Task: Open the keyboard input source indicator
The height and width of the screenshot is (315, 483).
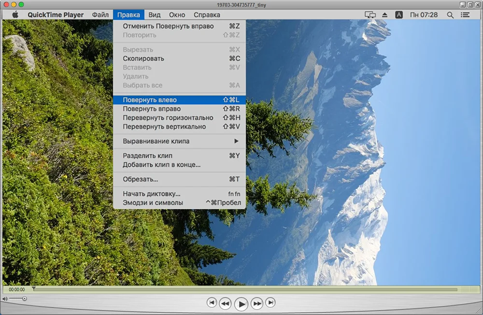Action: point(398,14)
